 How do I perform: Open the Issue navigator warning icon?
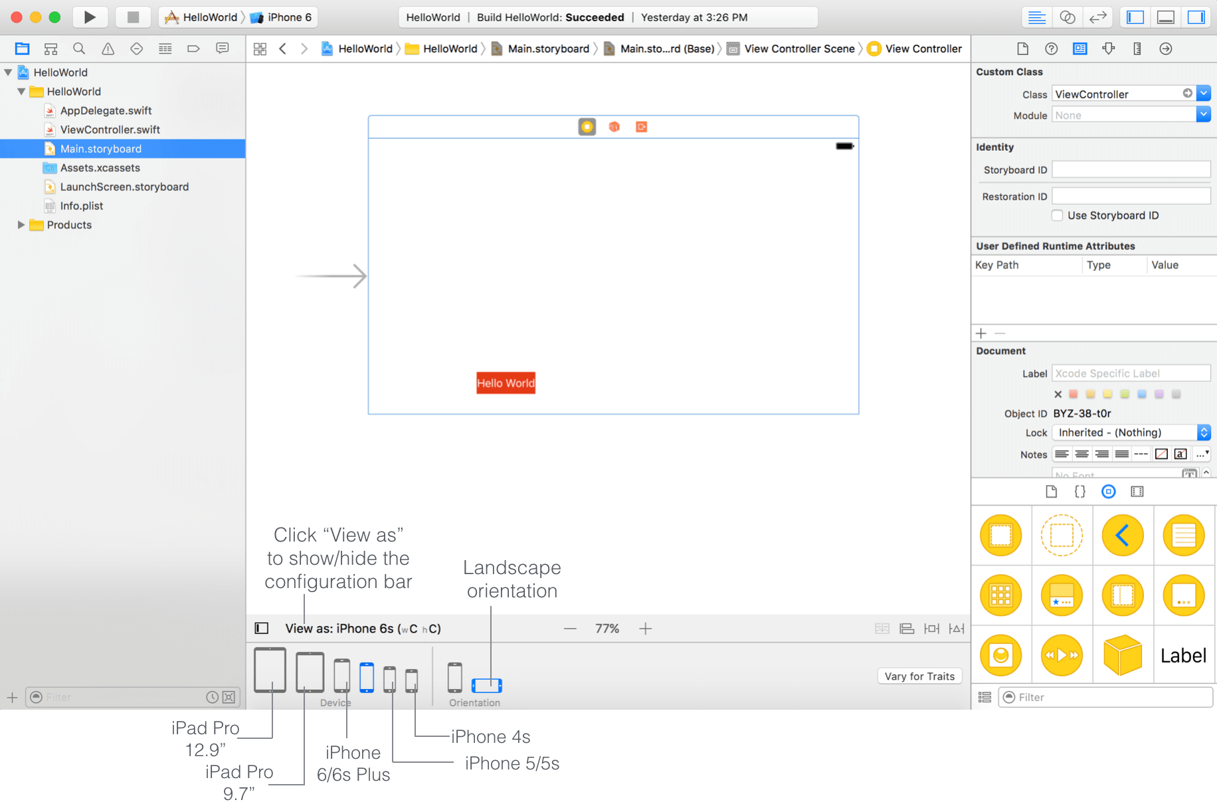coord(108,49)
